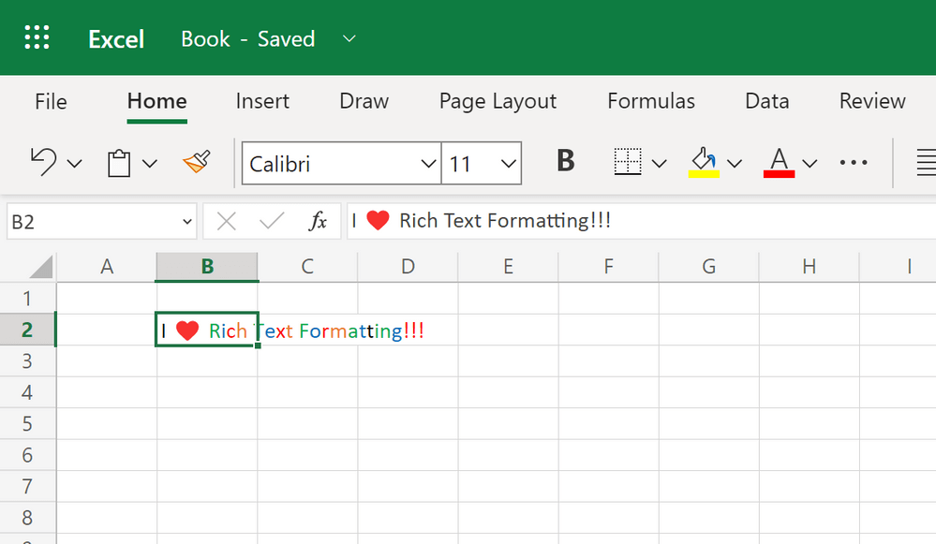This screenshot has width=936, height=544.
Task: Select column B header
Action: [207, 266]
